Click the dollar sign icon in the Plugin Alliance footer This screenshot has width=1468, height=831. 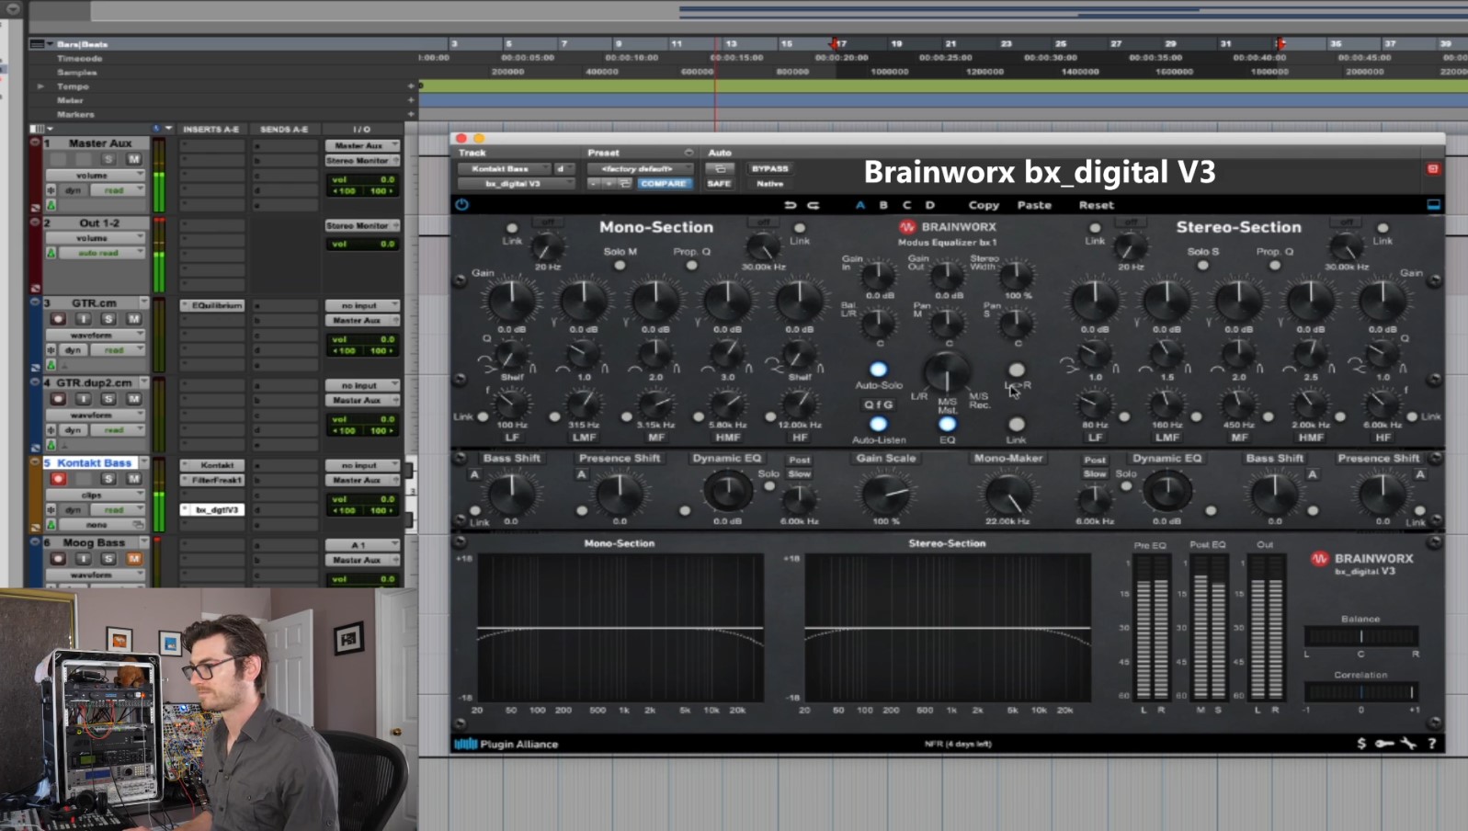point(1361,743)
